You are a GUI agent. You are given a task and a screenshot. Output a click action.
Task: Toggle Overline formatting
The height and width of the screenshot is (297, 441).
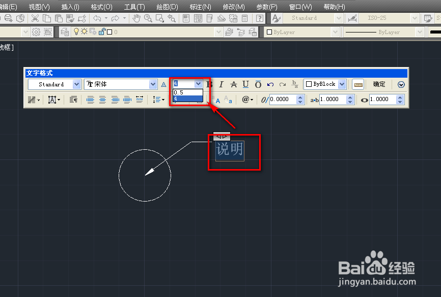(x=258, y=84)
